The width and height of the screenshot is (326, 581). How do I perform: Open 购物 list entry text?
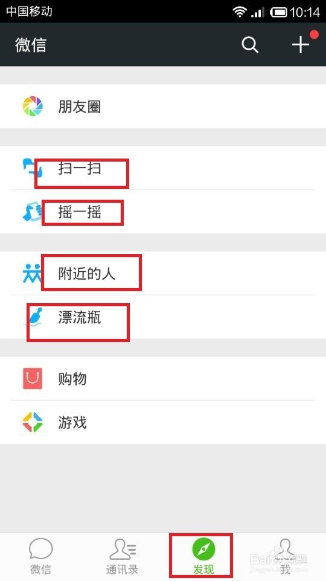72,379
